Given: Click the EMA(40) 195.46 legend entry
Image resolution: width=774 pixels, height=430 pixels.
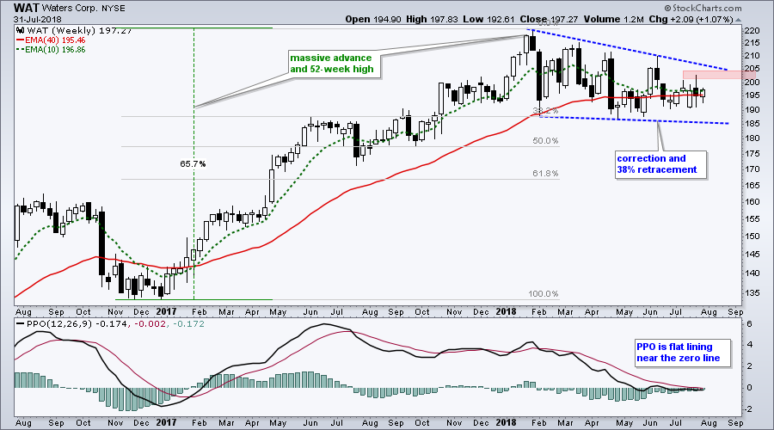Looking at the screenshot, I should click(52, 40).
